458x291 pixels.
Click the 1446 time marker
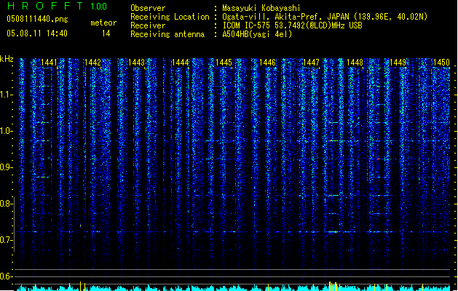(267, 63)
